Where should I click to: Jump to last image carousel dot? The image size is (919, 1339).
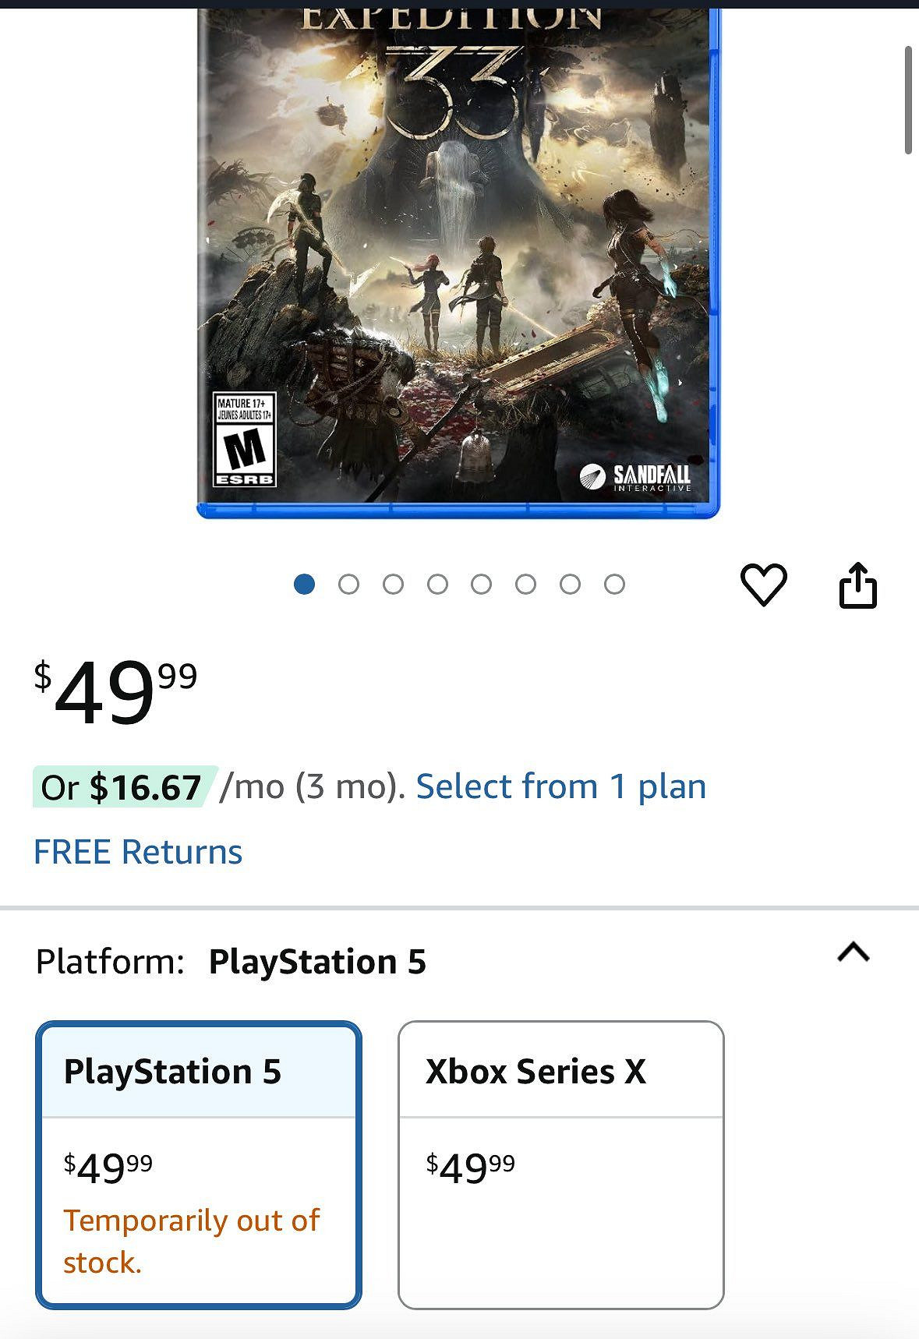pos(614,584)
